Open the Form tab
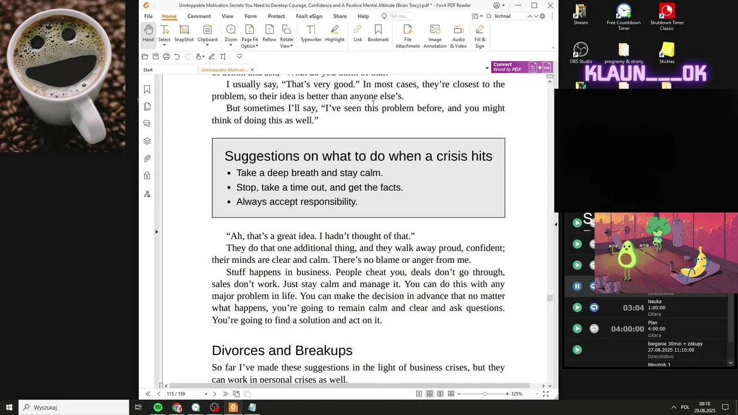Viewport: 738px width, 415px height. tap(250, 16)
